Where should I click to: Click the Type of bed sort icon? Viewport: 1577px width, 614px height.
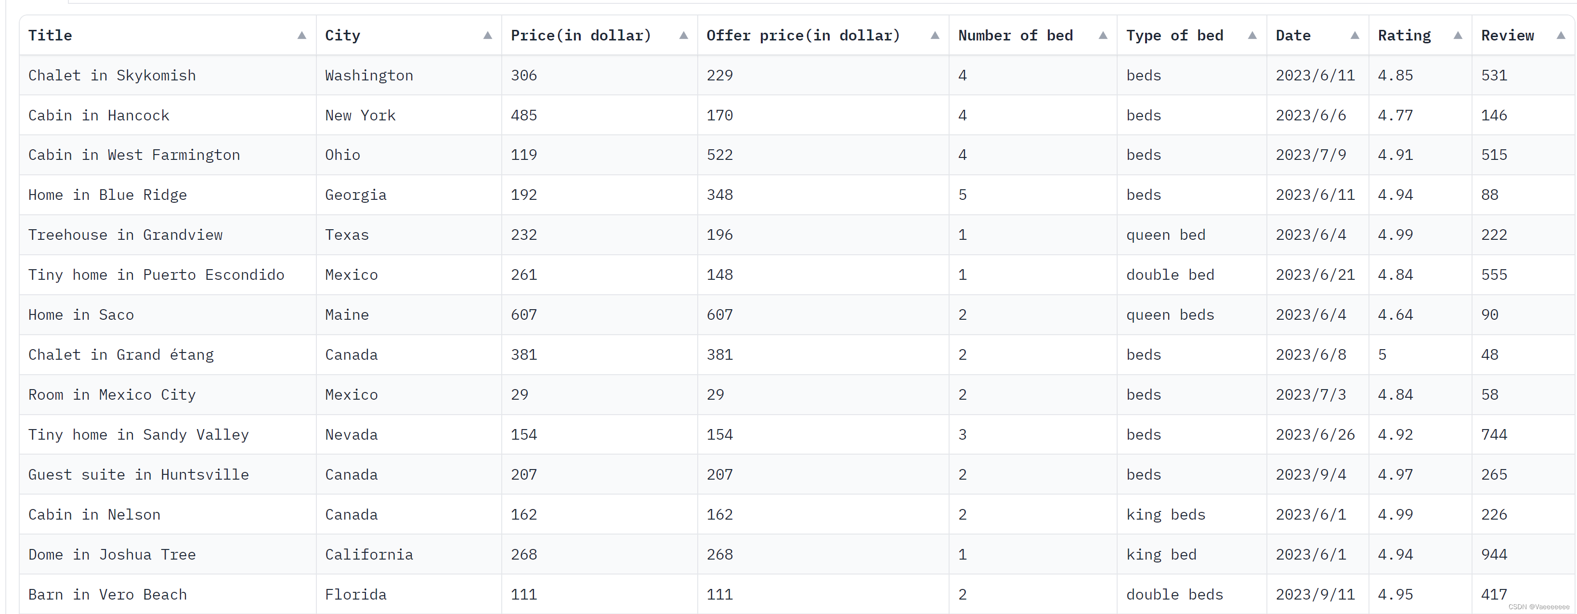point(1251,36)
